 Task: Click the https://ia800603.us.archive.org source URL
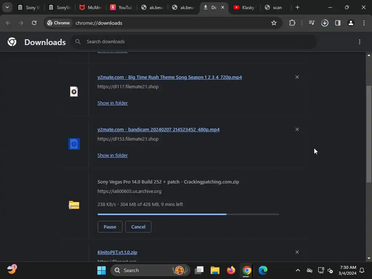point(129,191)
